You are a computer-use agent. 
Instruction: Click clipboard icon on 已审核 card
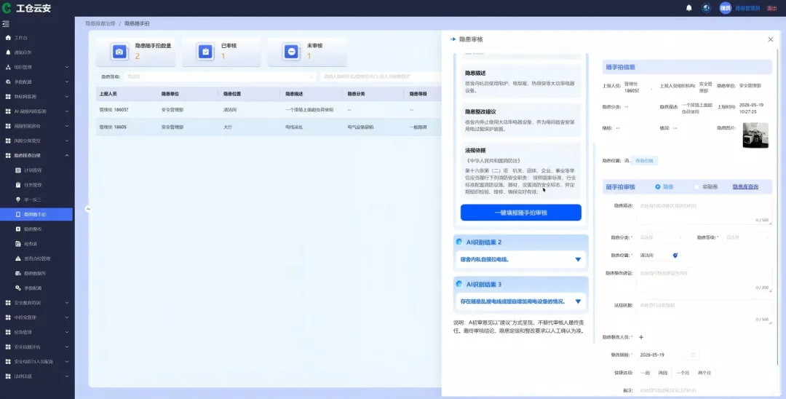(205, 52)
